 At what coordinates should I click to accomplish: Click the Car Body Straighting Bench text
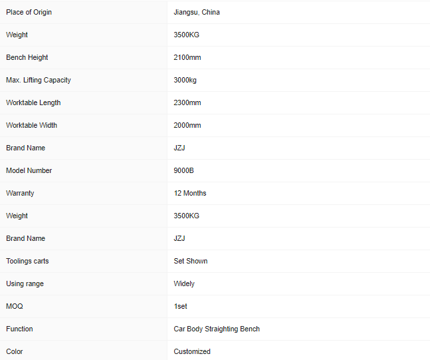(217, 329)
